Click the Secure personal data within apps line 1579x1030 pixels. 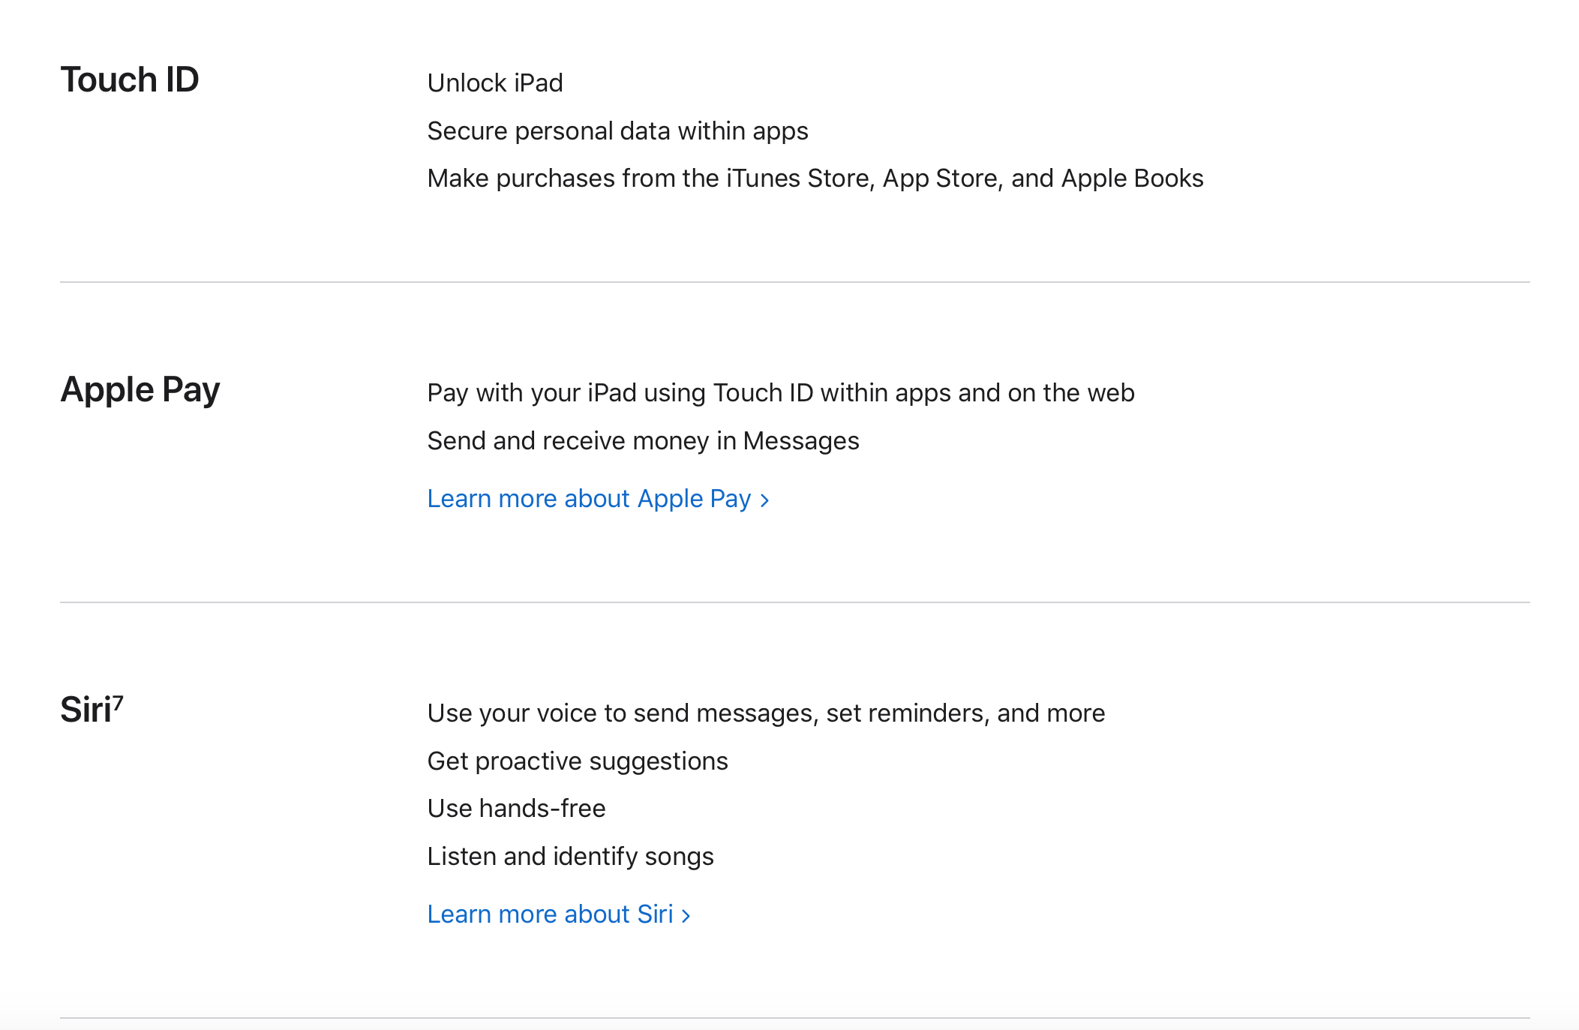click(x=617, y=131)
